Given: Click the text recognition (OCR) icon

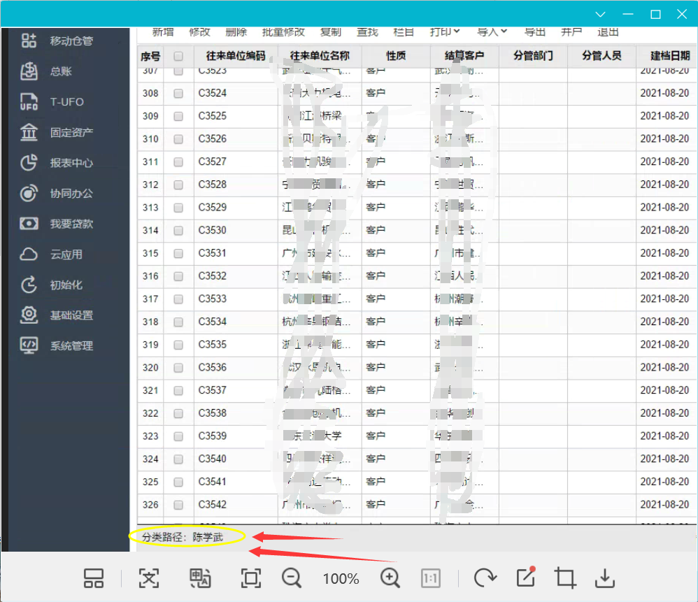Looking at the screenshot, I should pos(149,578).
